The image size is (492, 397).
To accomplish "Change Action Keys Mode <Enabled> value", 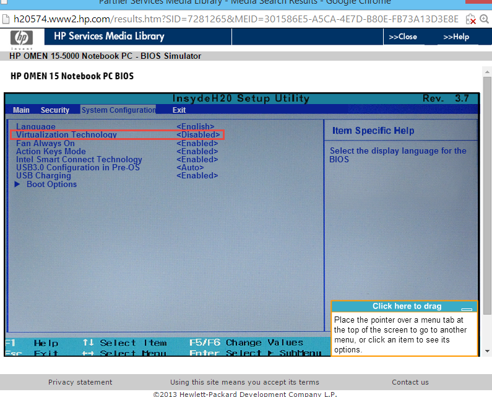I will point(197,151).
